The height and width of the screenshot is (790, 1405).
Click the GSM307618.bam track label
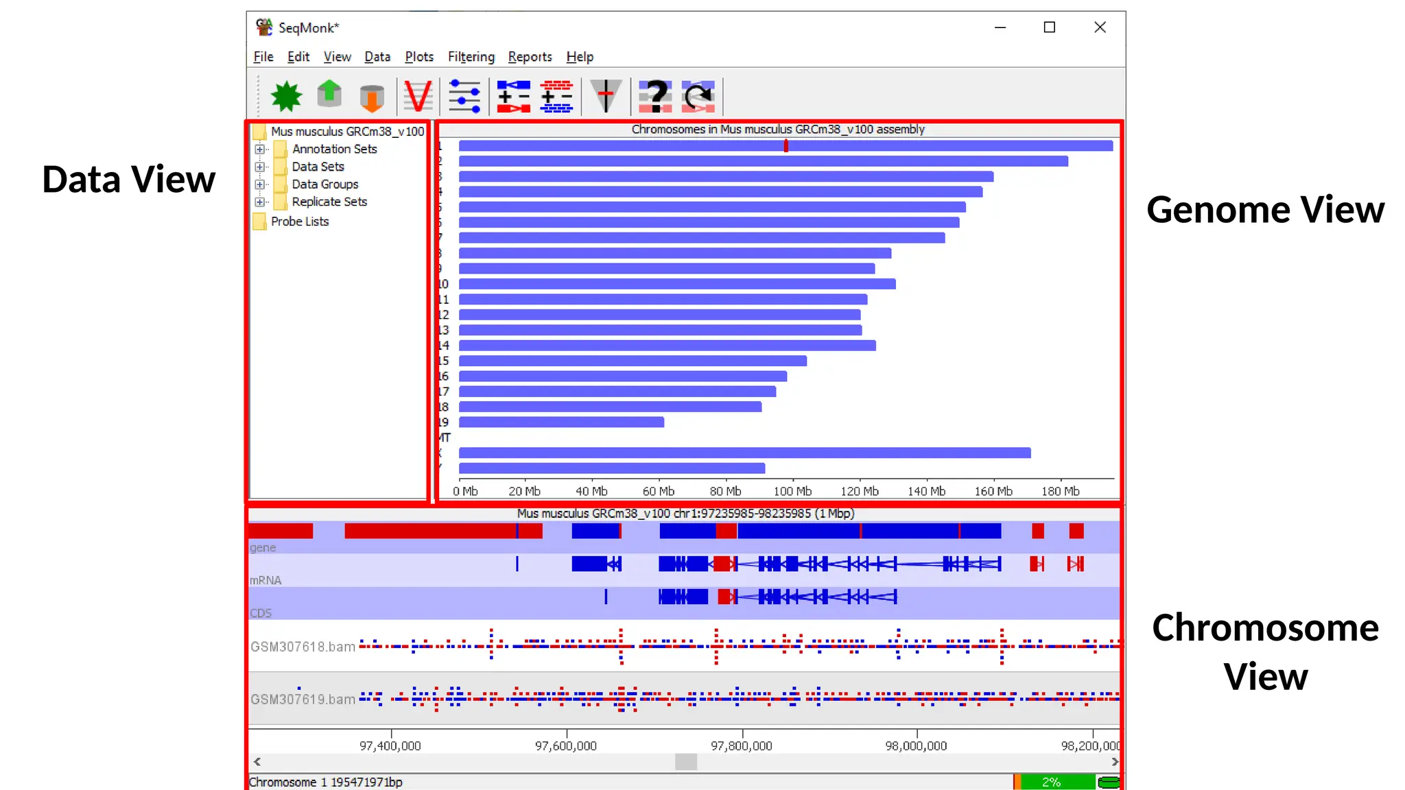(303, 647)
